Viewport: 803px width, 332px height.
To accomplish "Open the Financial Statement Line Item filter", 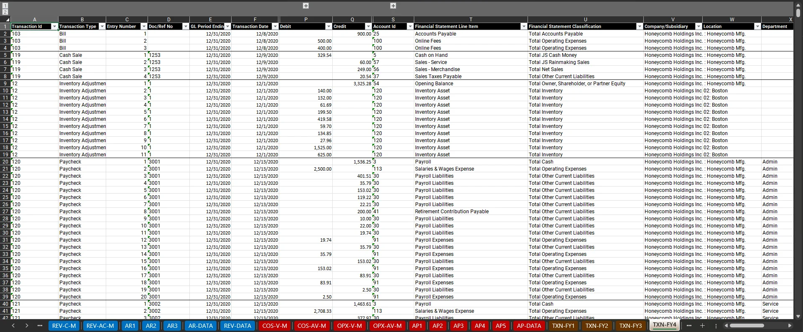I will 524,26.
